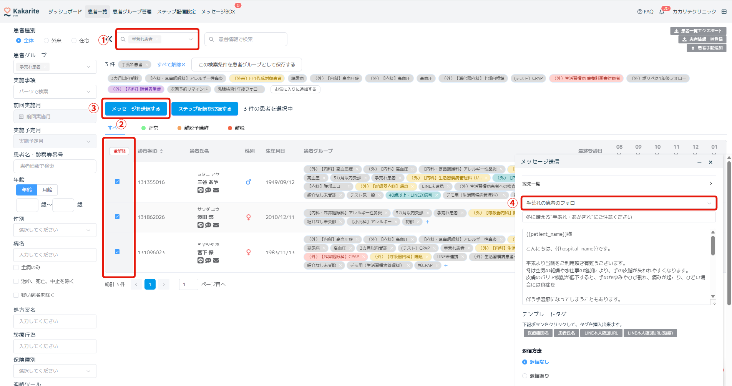The width and height of the screenshot is (732, 386).
Task: Open the 手荒れの患者のフォロー template dropdown
Action: (x=619, y=203)
